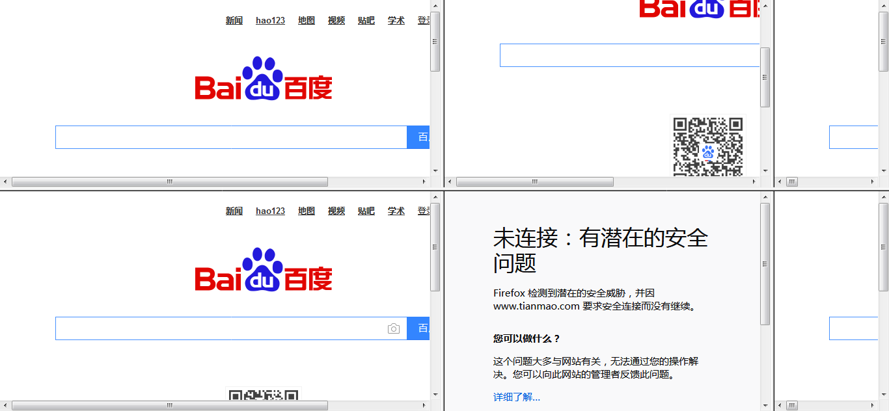
Task: Open 学术 link in top-left Baidu pane
Action: 396,20
